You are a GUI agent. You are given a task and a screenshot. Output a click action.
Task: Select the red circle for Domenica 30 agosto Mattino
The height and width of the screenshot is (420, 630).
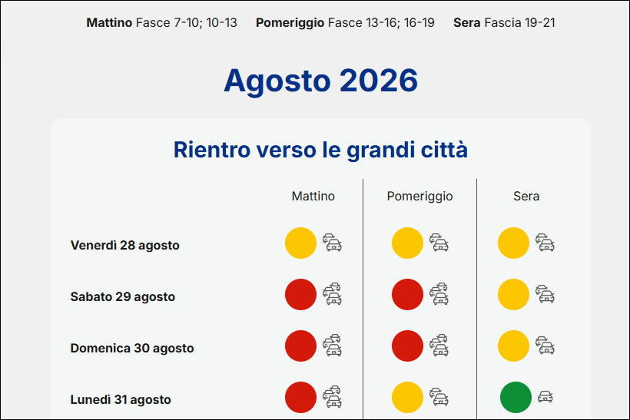click(300, 346)
